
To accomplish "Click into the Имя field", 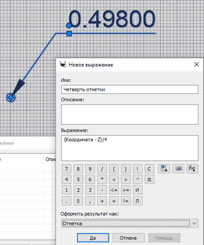I will coord(130,89).
